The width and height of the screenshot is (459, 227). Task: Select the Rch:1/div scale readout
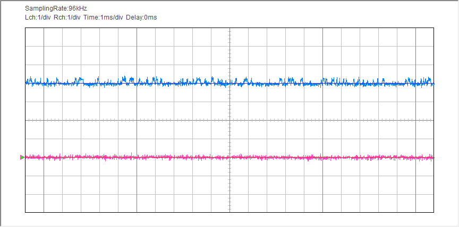click(67, 17)
